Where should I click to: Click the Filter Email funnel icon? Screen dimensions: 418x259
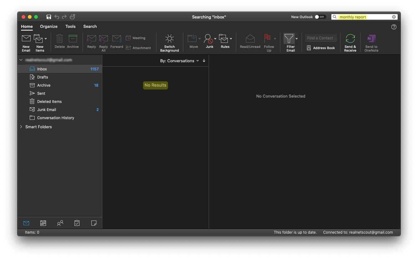click(289, 38)
